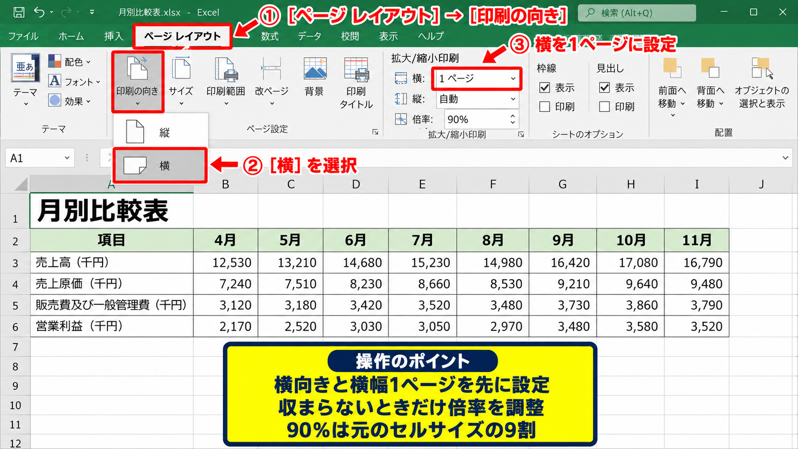Minimize the Excel window
Viewport: 798px width, 449px height.
point(724,12)
